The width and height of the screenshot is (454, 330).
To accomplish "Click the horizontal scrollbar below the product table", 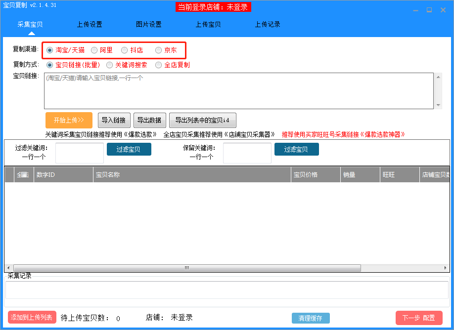I will click(186, 267).
